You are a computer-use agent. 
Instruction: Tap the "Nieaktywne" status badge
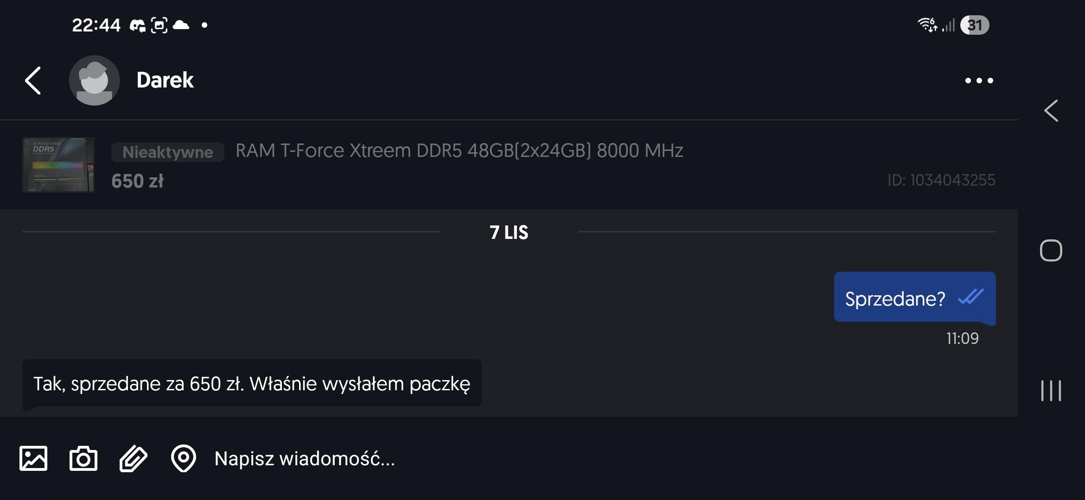[x=167, y=152]
